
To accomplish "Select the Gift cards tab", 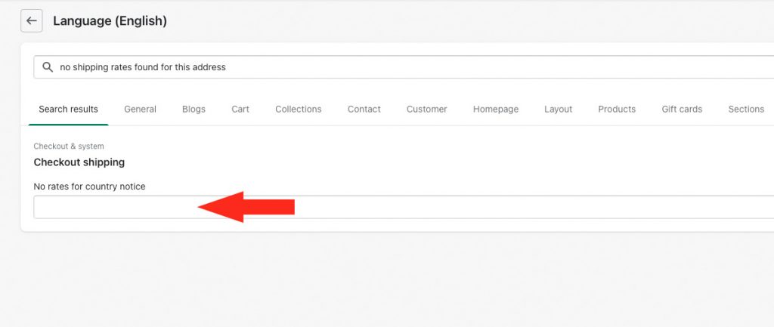I will tap(682, 109).
